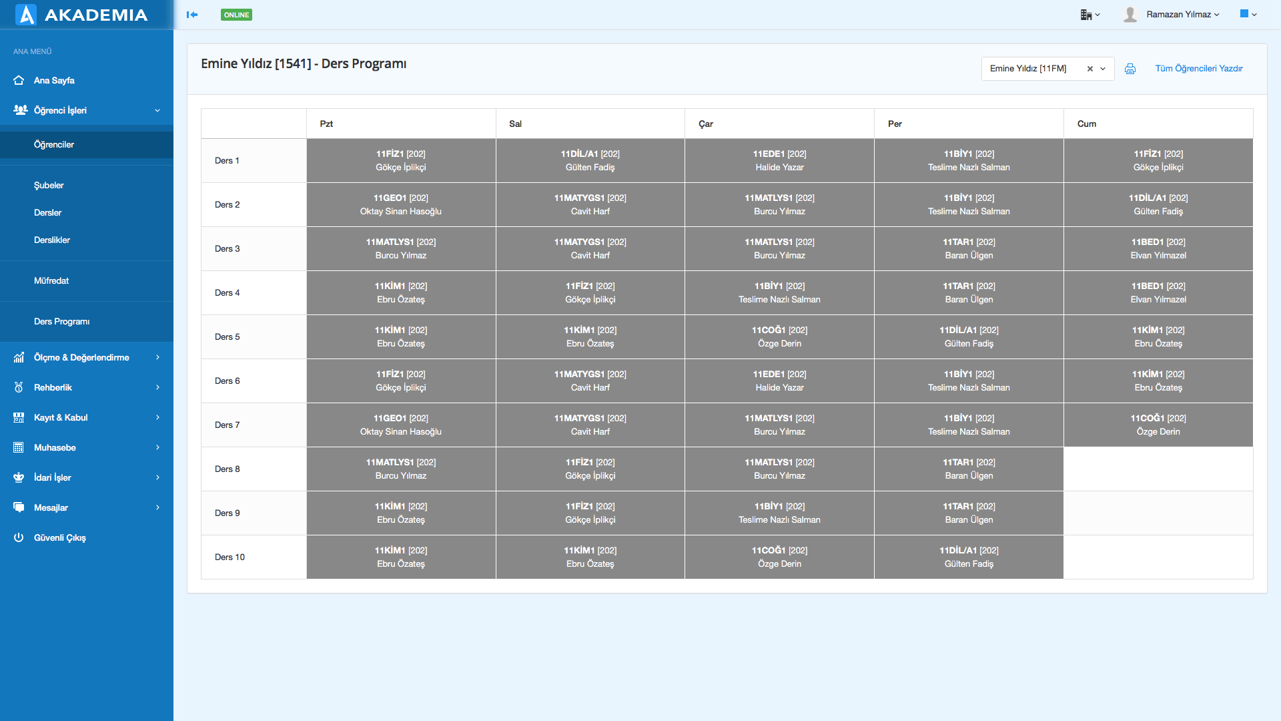1281x721 pixels.
Task: Click Tüm Öğrencileri Yazdır link
Action: 1199,69
